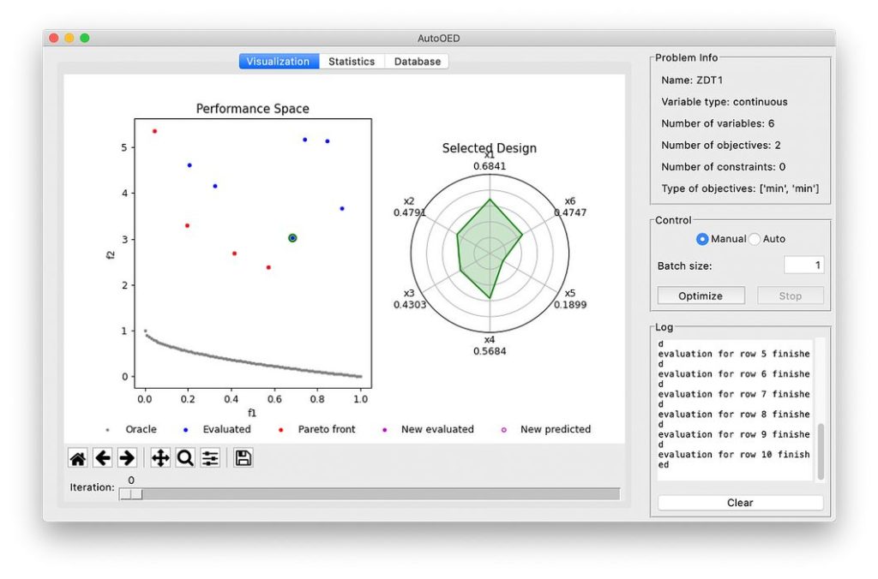Click the green-circled selected point in plot
The image size is (878, 579).
point(292,238)
